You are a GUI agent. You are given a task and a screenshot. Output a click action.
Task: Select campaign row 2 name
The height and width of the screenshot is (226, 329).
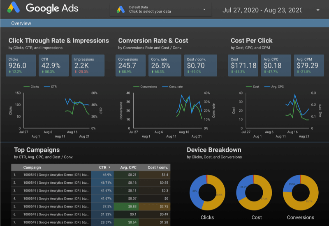pos(56,183)
